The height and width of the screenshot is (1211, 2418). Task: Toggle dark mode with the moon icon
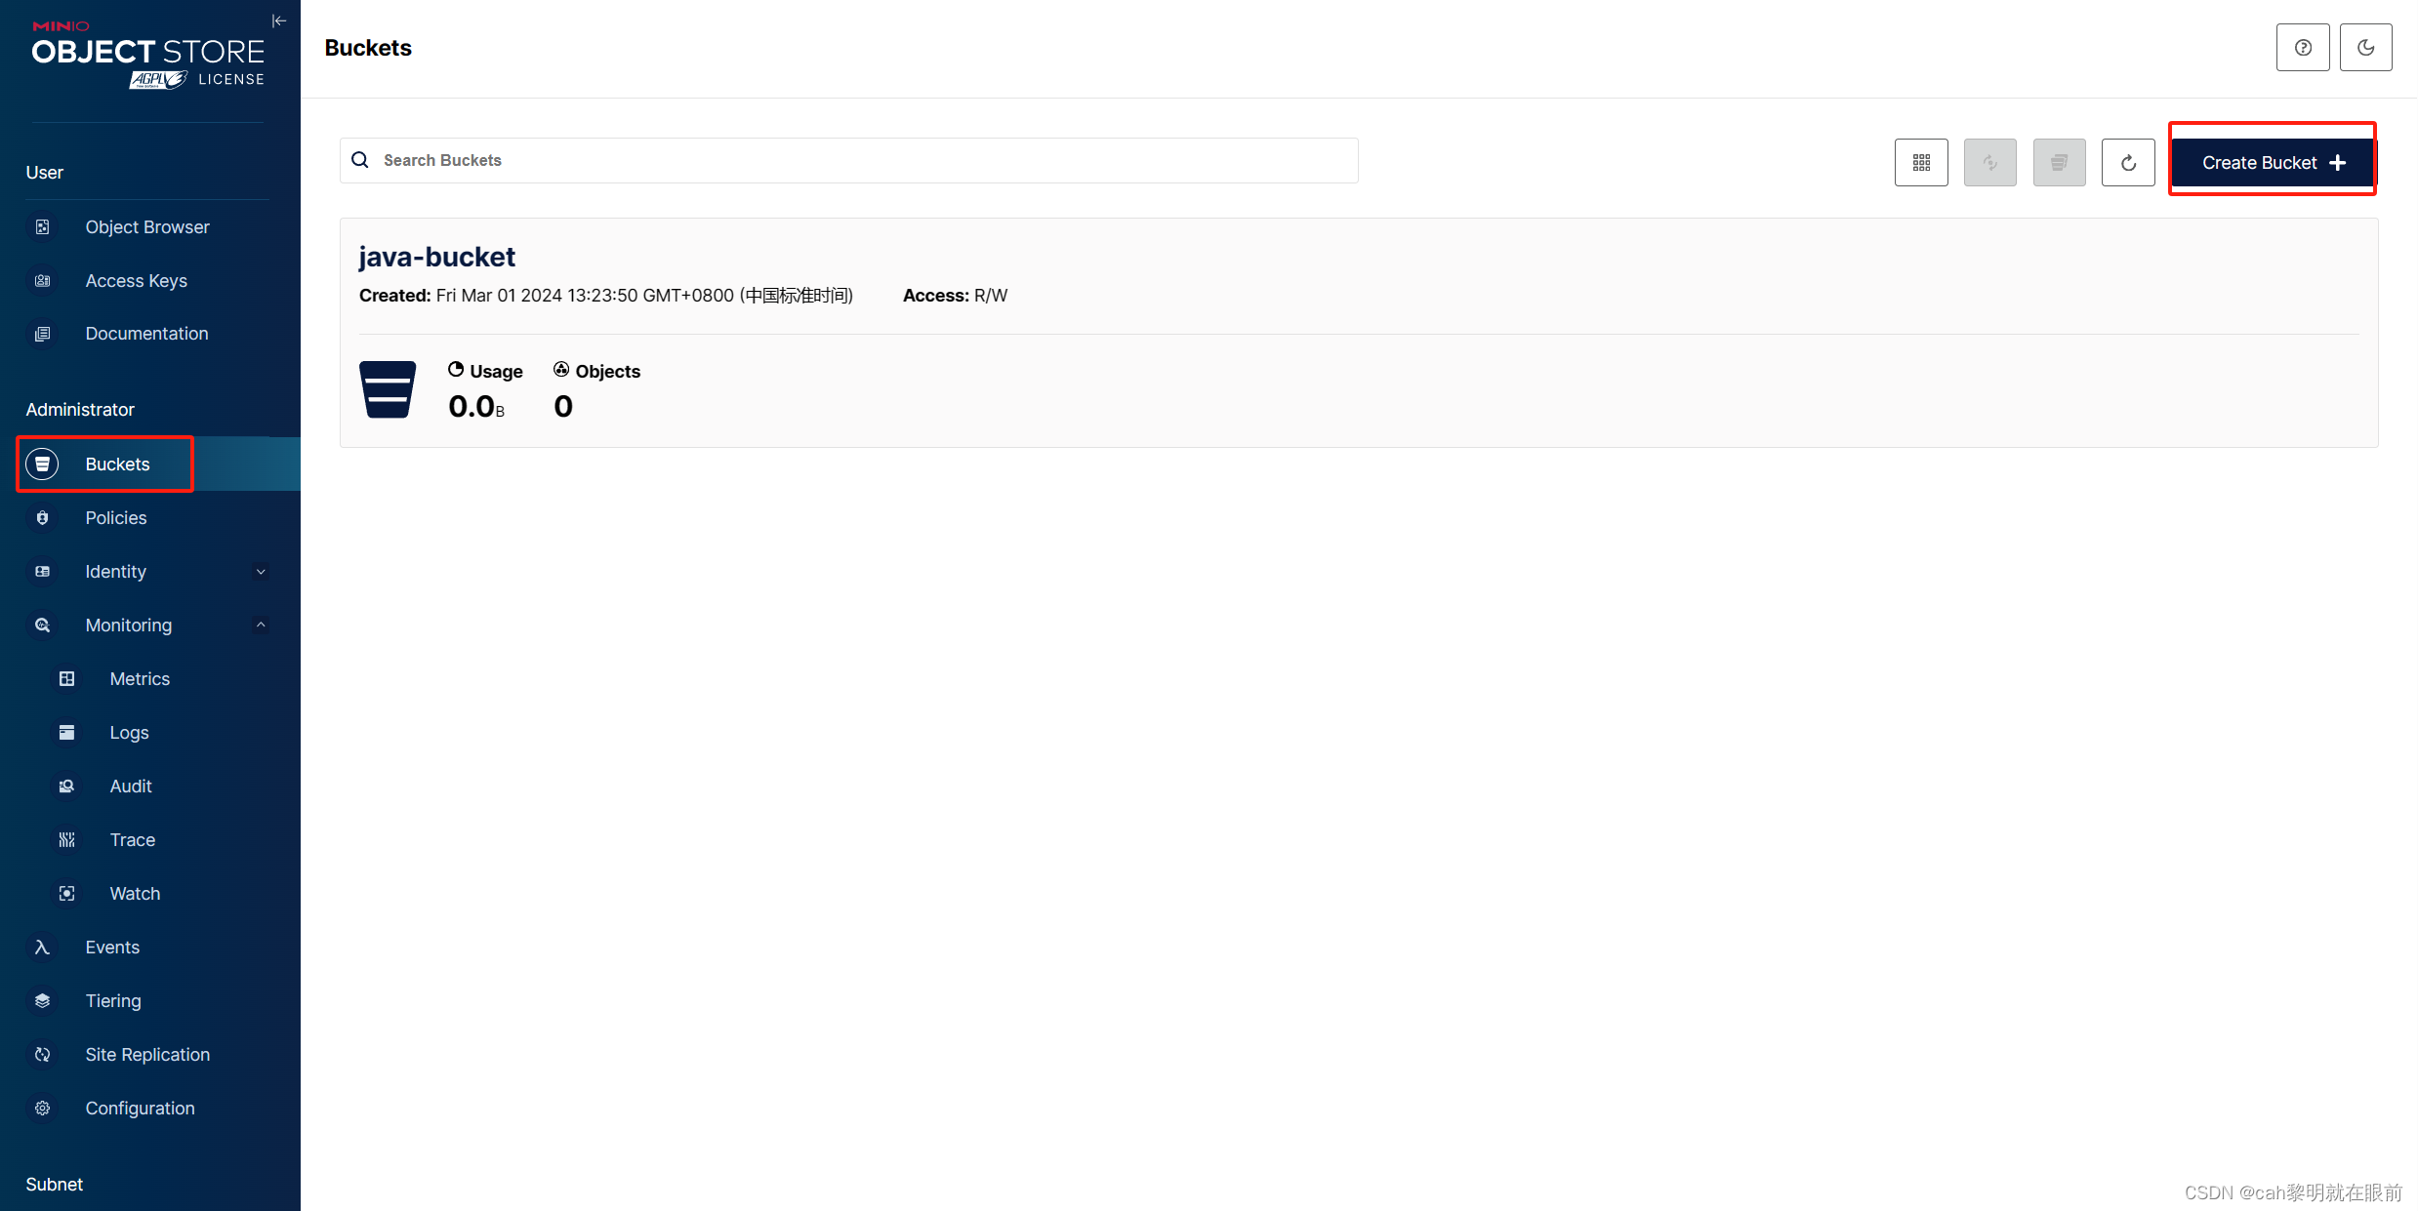click(x=2365, y=48)
